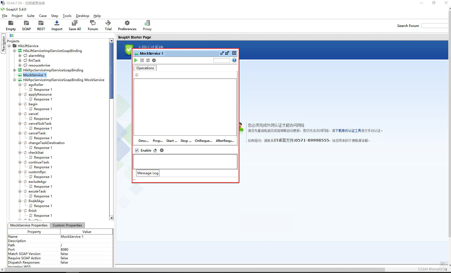Open the Stop ... script tab

(186, 141)
